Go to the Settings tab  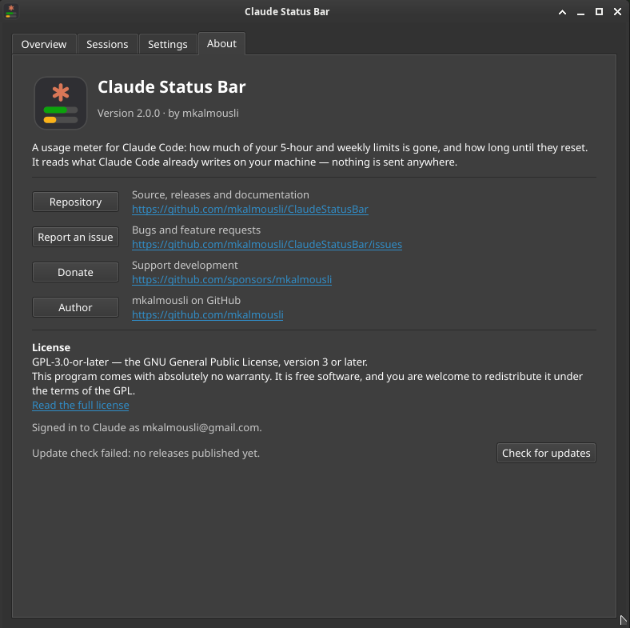coord(168,44)
